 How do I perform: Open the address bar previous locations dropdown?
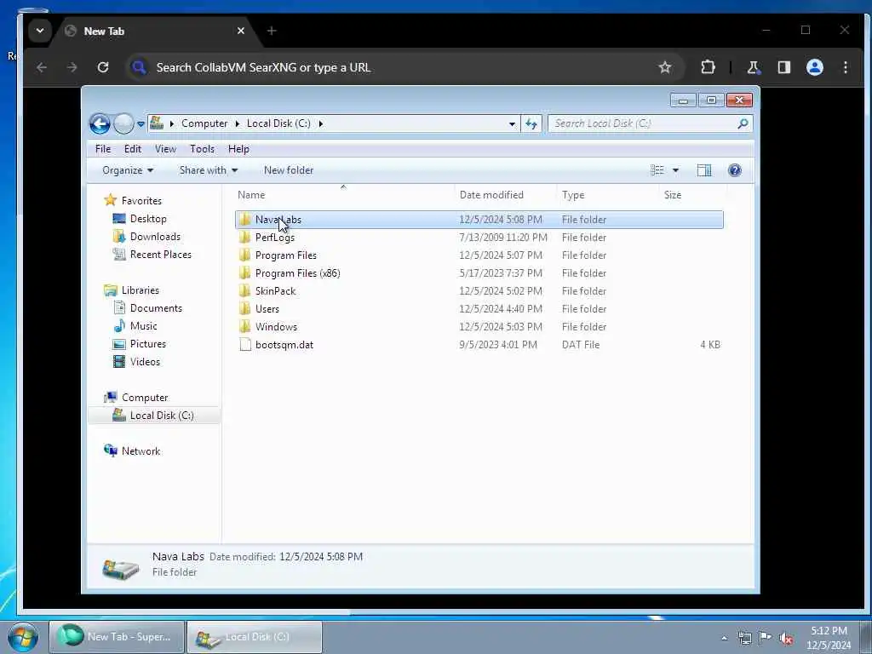click(512, 124)
